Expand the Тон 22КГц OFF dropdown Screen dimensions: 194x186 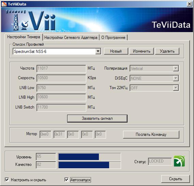point(176,88)
